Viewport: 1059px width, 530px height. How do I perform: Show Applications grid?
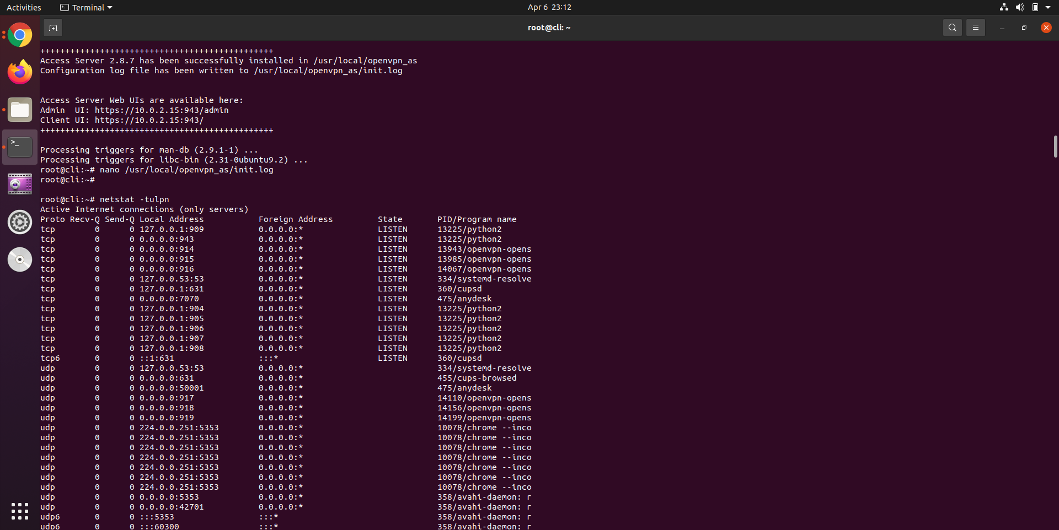point(20,511)
